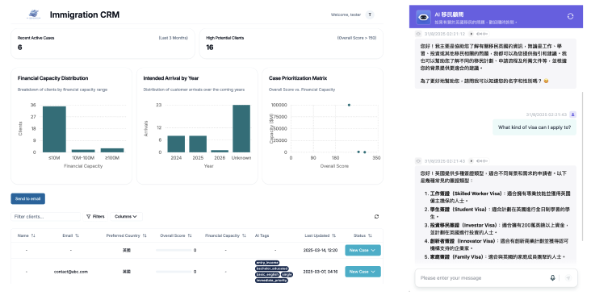Sort the table by Name column
The height and width of the screenshot is (308, 591).
27,235
